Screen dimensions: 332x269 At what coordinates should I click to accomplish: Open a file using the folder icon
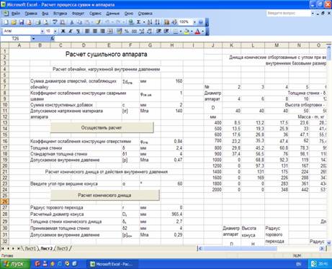pyautogui.click(x=14, y=22)
